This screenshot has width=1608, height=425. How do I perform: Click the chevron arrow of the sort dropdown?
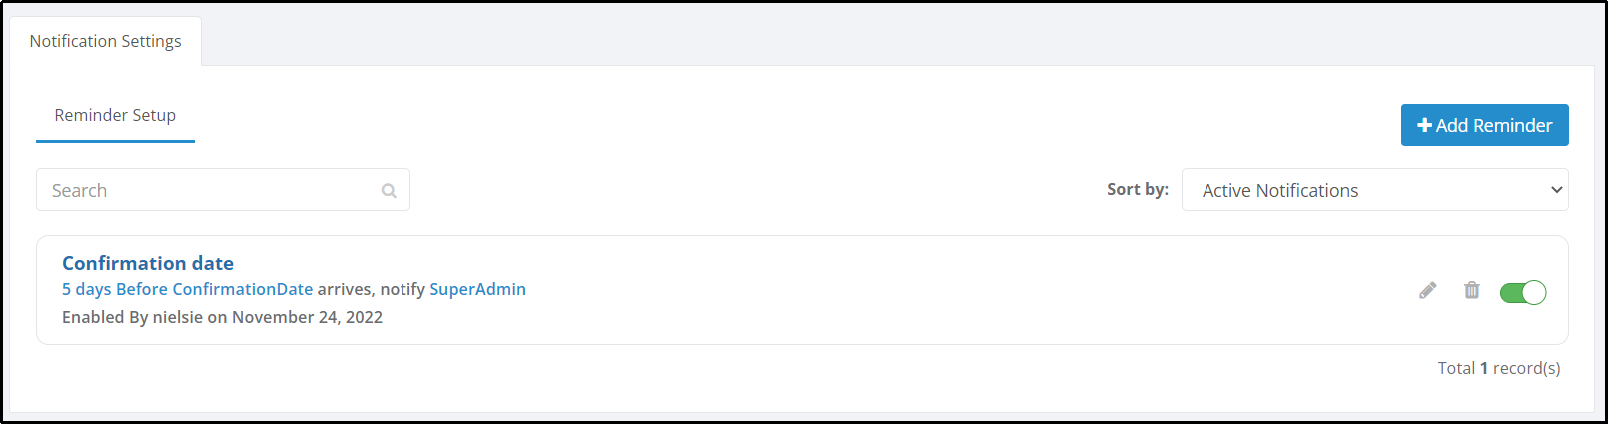[1556, 190]
